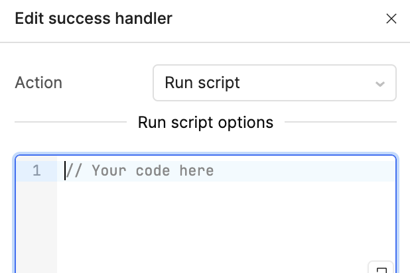Select line number 1 in the editor gutter
The image size is (410, 273).
[x=36, y=171]
